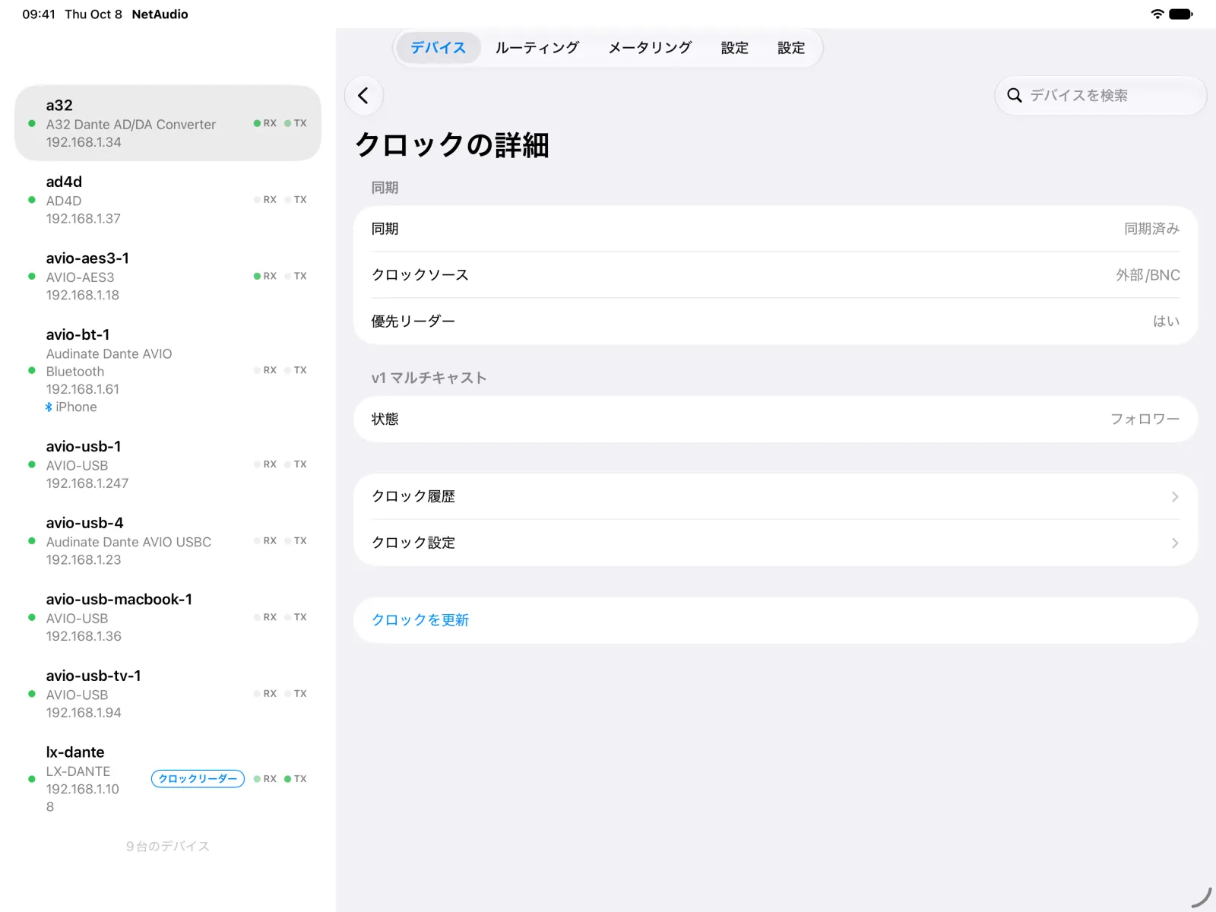Click 192.168.1.34 IP address
The image size is (1216, 912).
(x=84, y=142)
